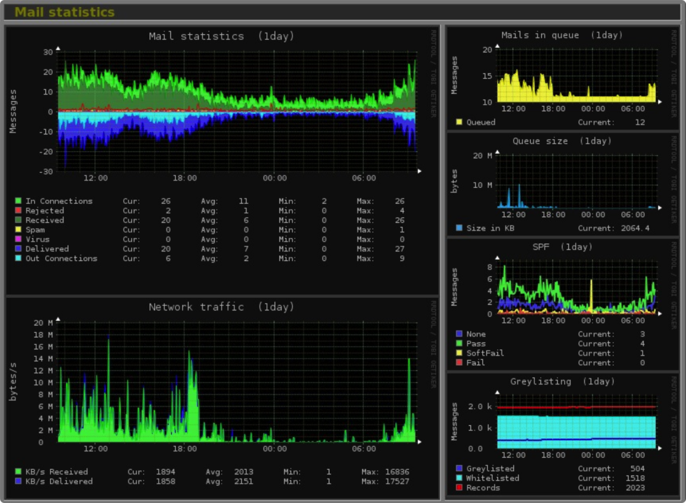This screenshot has width=686, height=503.
Task: Click the Mail statistics page header
Action: 65,12
